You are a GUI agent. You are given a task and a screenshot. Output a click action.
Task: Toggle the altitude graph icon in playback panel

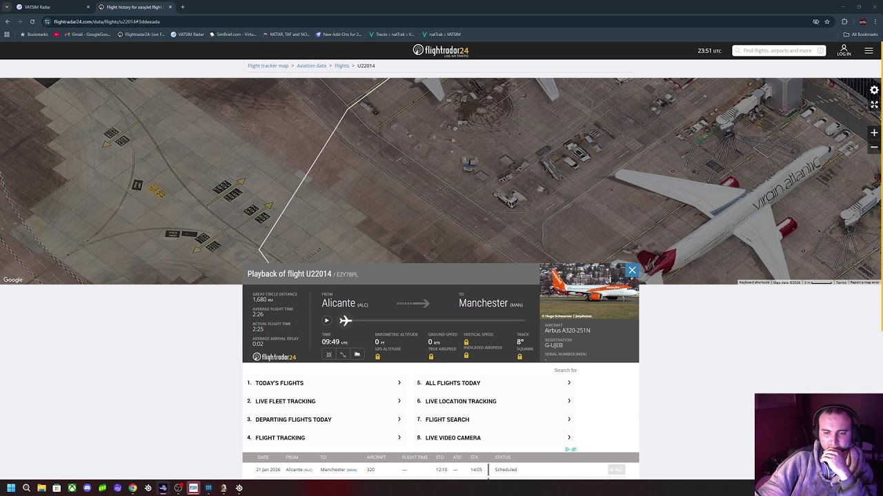coord(357,354)
